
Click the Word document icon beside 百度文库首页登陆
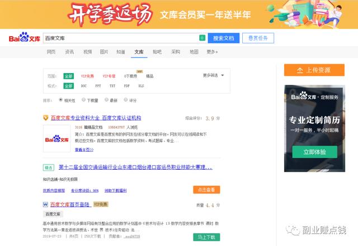click(46, 205)
